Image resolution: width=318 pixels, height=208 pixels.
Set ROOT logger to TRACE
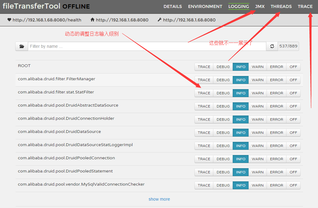[204, 67]
